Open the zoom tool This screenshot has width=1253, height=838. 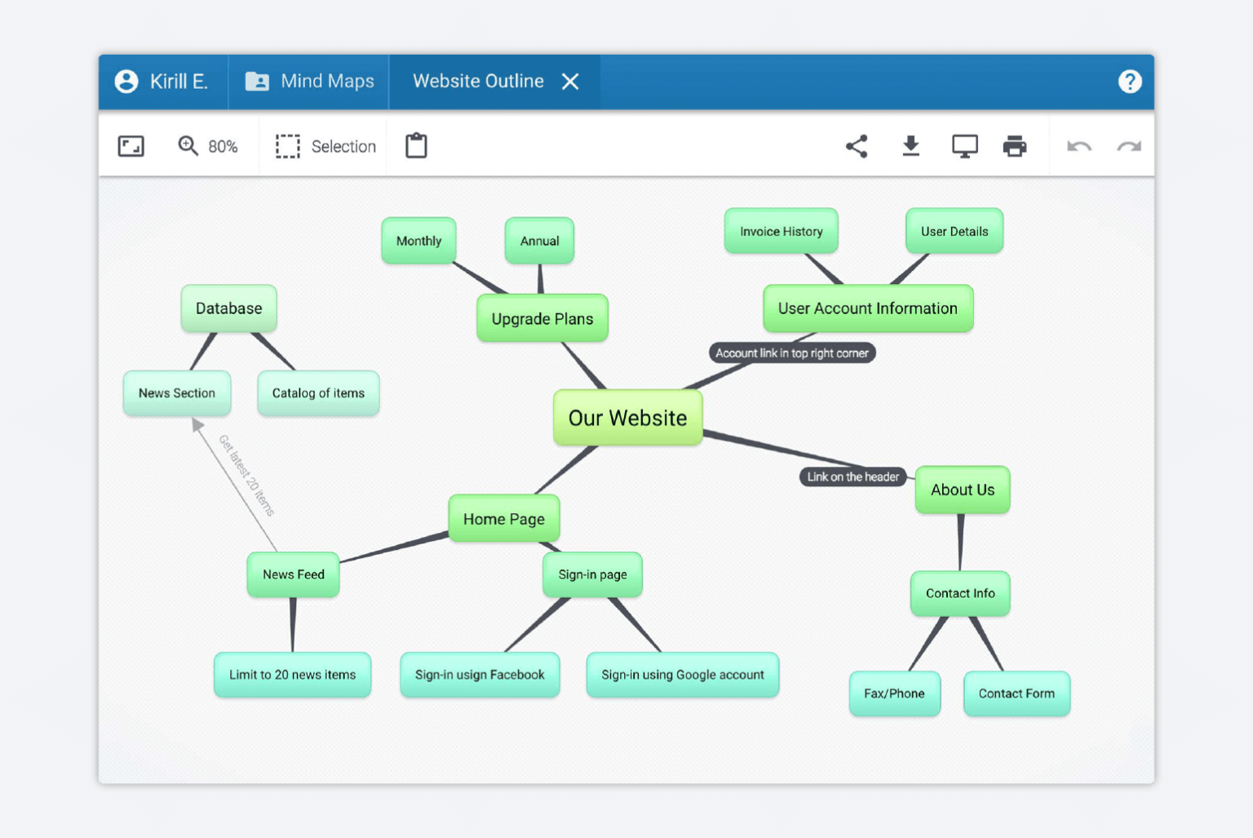(x=187, y=145)
